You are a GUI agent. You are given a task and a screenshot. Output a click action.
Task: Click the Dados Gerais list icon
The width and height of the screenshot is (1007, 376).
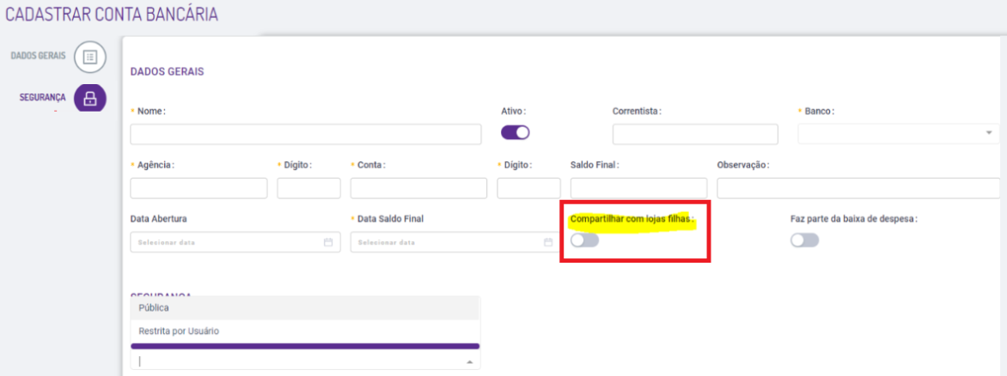(x=89, y=57)
